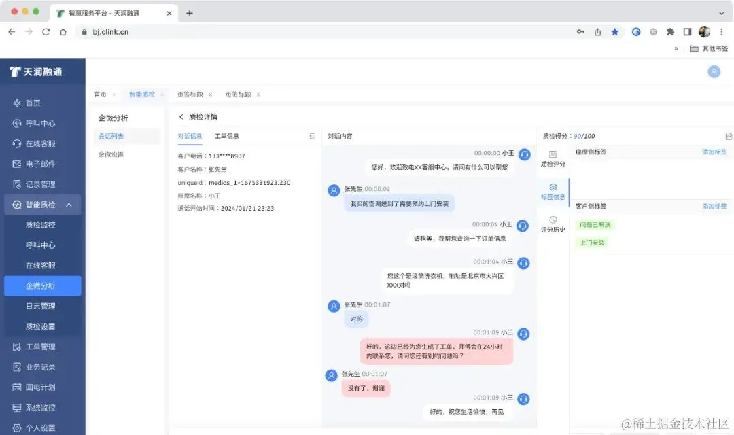This screenshot has height=435, width=734.
Task: Click the 通话开始时间 2024/01/21 23:23 value
Action: 247,209
